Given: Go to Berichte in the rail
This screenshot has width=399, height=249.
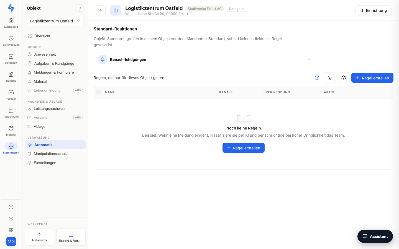Looking at the screenshot, I should pyautogui.click(x=11, y=77).
